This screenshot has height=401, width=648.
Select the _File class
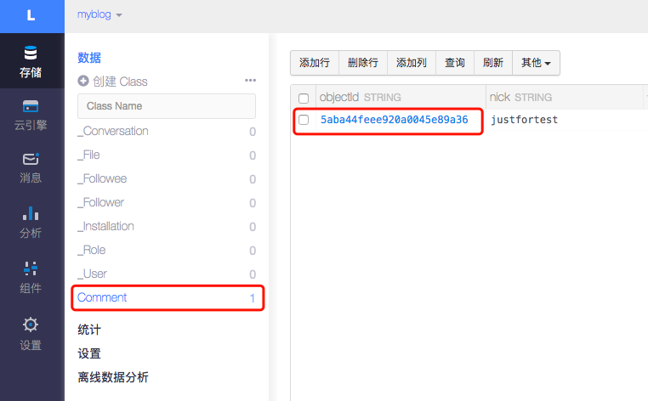coord(167,155)
